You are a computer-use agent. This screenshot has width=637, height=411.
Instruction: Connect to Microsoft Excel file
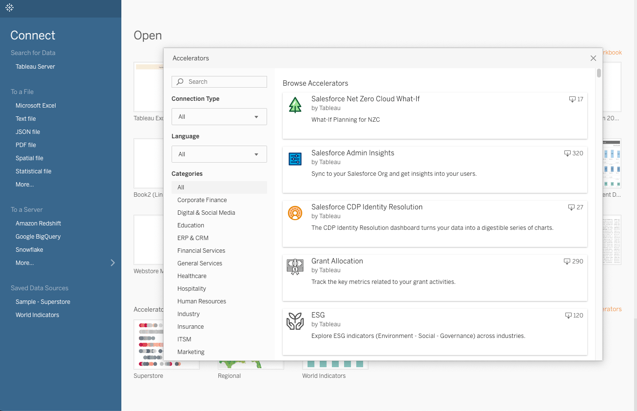point(36,106)
